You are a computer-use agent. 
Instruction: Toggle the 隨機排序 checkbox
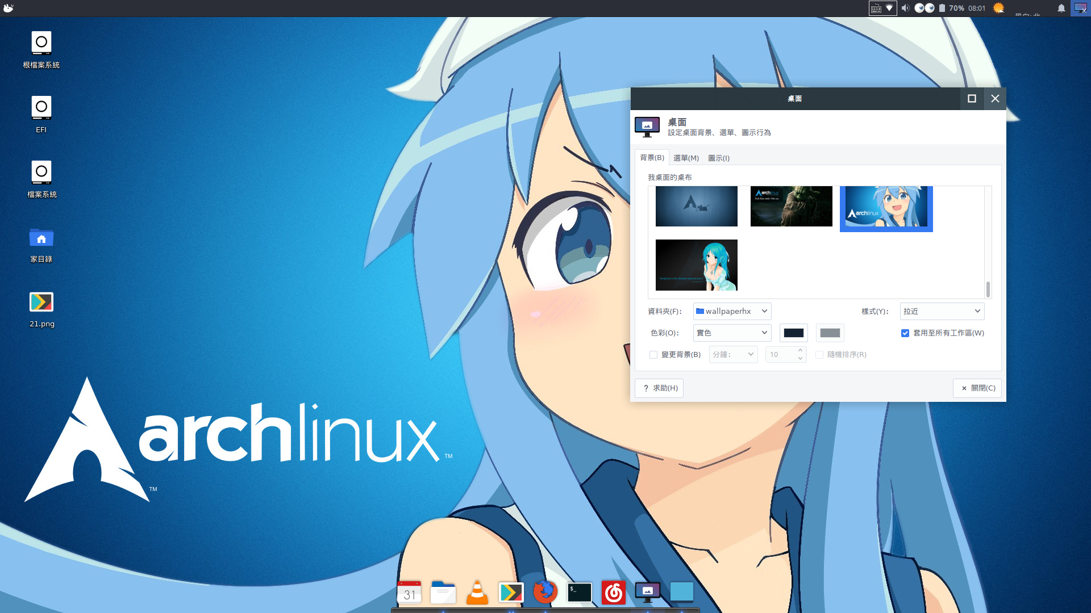tap(819, 355)
